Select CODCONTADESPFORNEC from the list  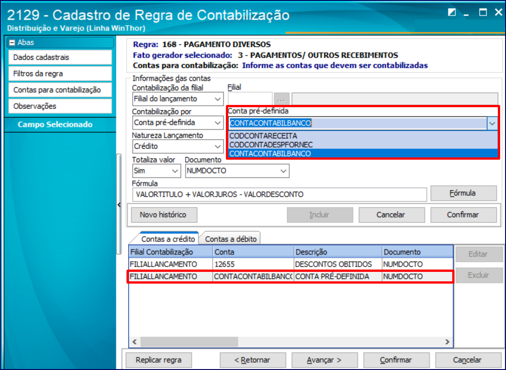coord(363,144)
